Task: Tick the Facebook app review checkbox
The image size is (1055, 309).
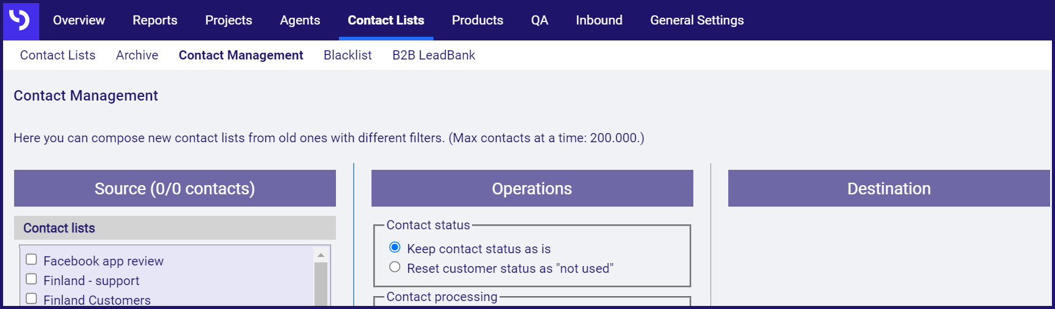Action: coord(31,259)
